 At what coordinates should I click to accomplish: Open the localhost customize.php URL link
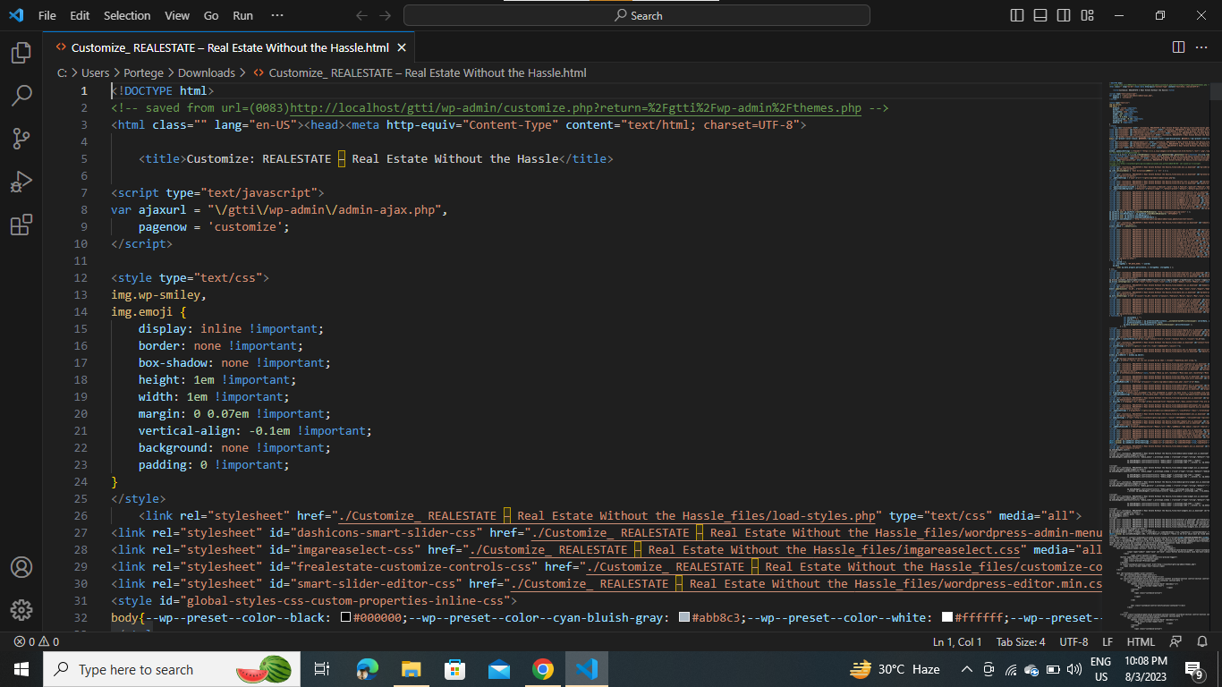[576, 108]
